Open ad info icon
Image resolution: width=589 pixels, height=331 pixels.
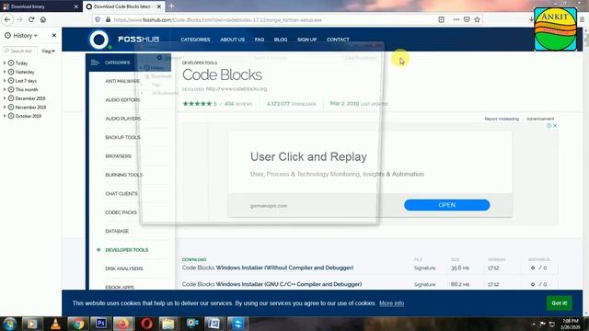(549, 126)
